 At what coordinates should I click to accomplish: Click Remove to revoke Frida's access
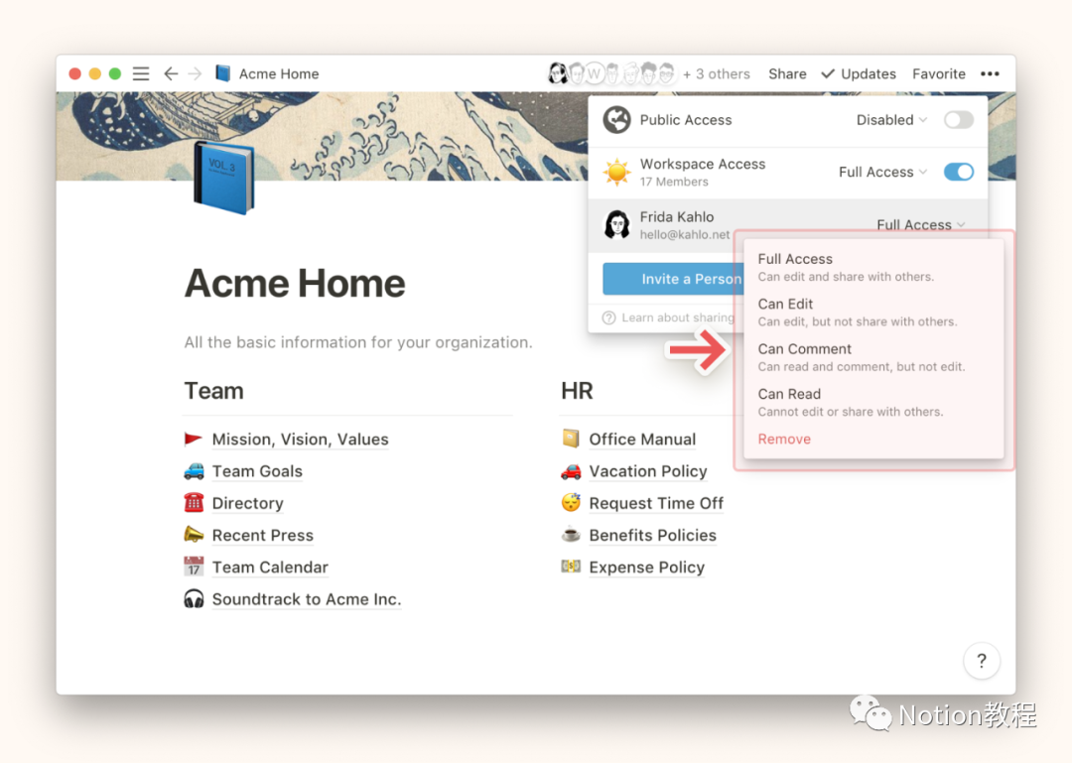point(784,439)
